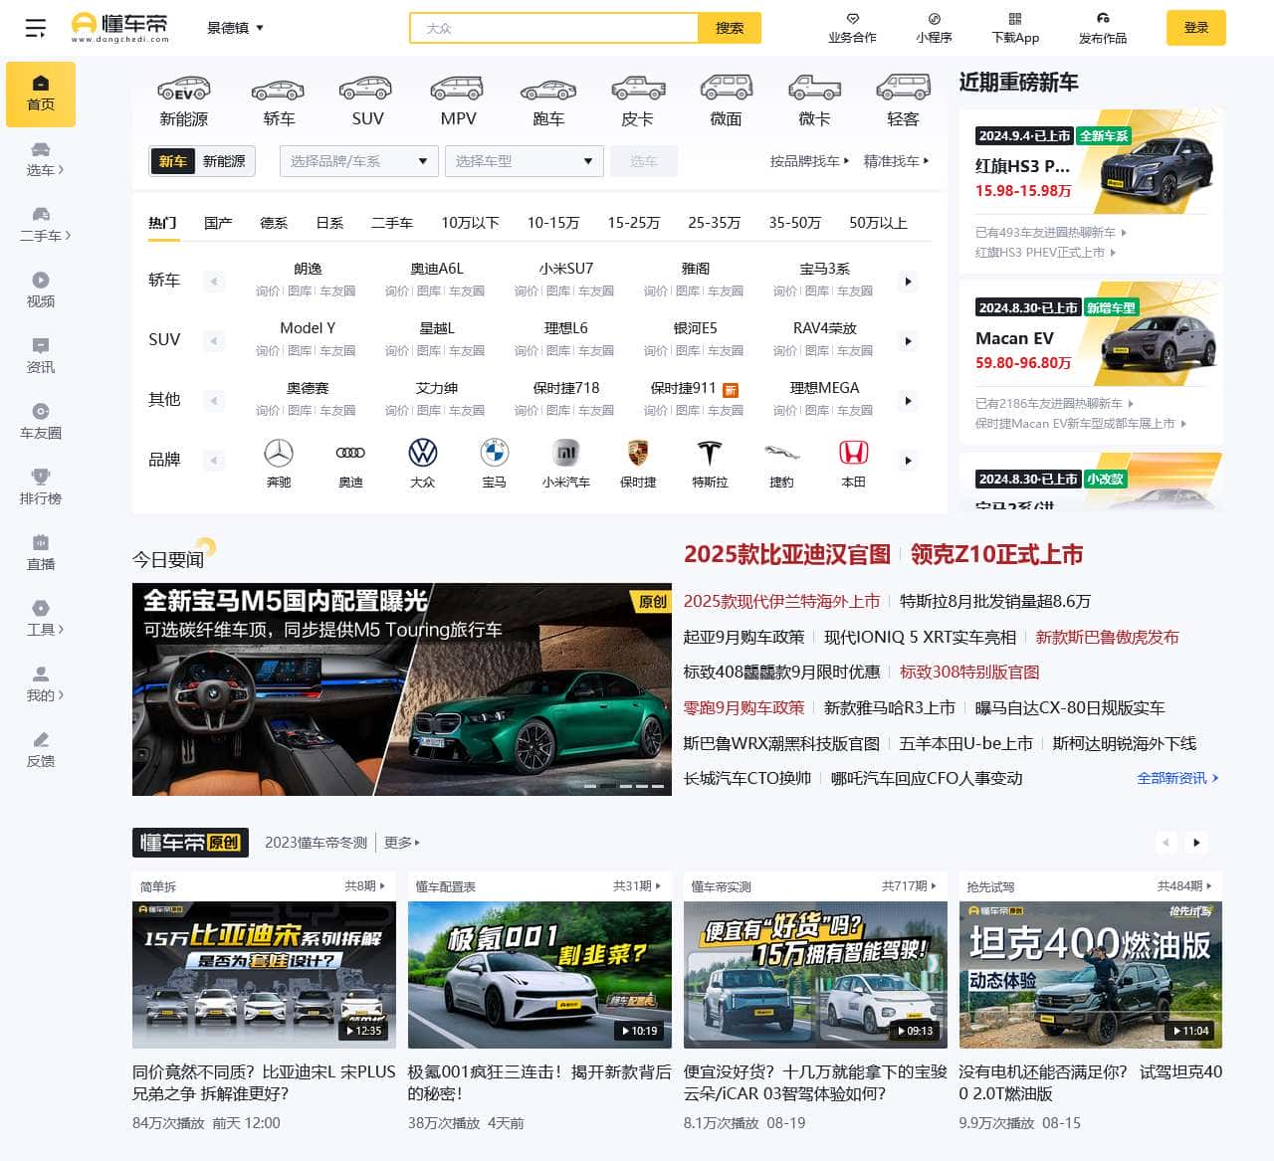Switch to 新能源 toggle next to 新车
Viewport: 1274px width, 1161px height.
pos(224,161)
